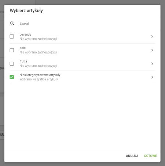Select the dolci category name
Screen dimensions: 165x166
23,48
